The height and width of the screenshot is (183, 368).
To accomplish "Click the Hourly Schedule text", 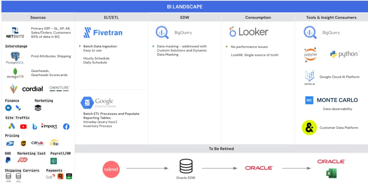I will [96, 58].
